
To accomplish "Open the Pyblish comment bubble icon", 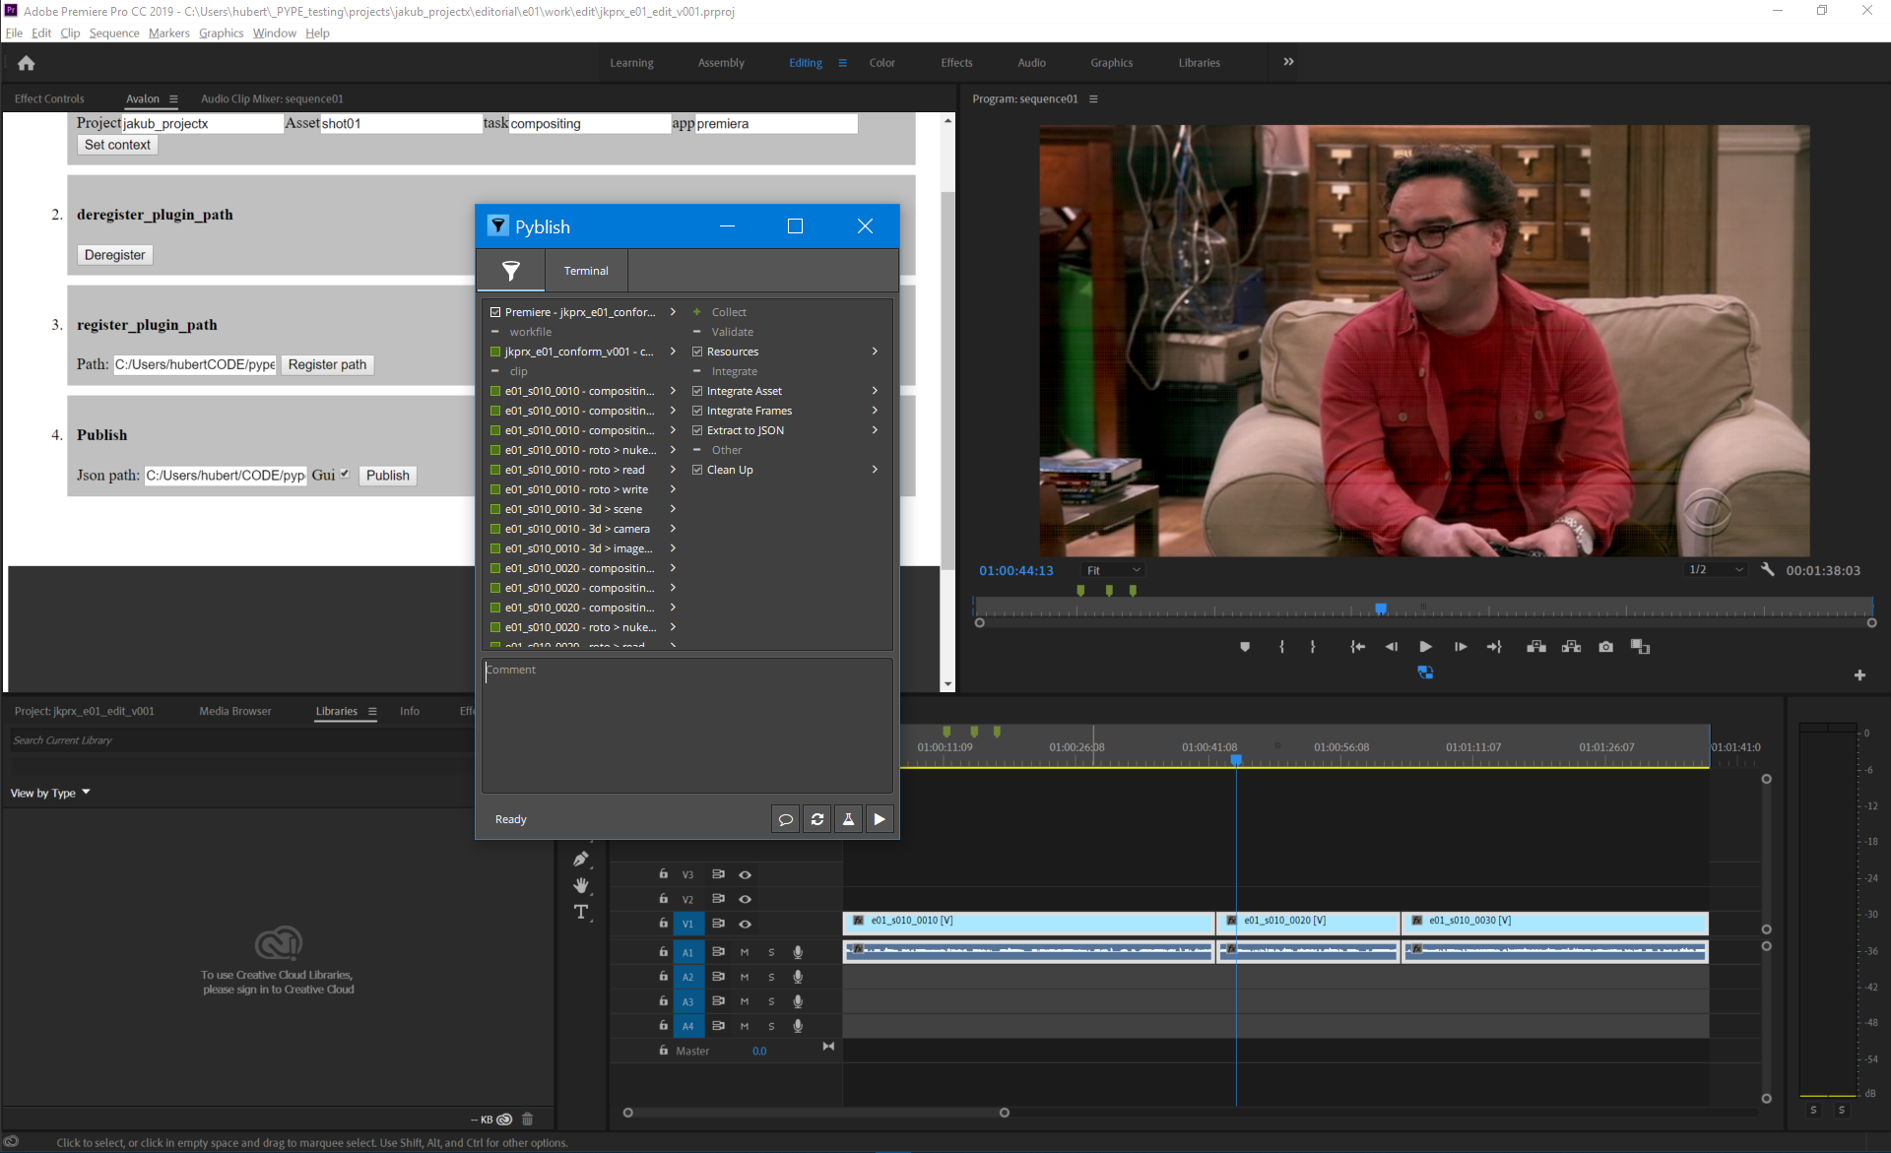I will pyautogui.click(x=785, y=819).
